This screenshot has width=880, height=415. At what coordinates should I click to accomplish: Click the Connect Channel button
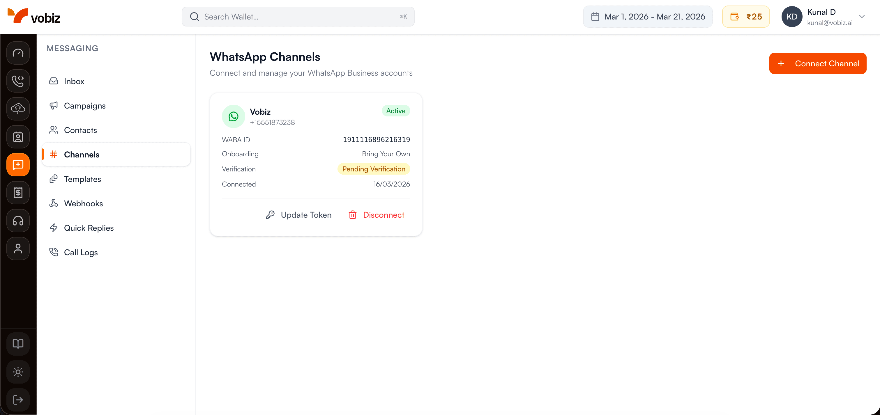(818, 63)
